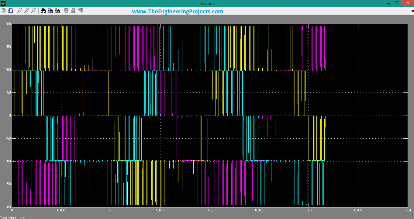Open the Signal selection icon
Viewport: 414px width, 219px height.
(x=81, y=10)
